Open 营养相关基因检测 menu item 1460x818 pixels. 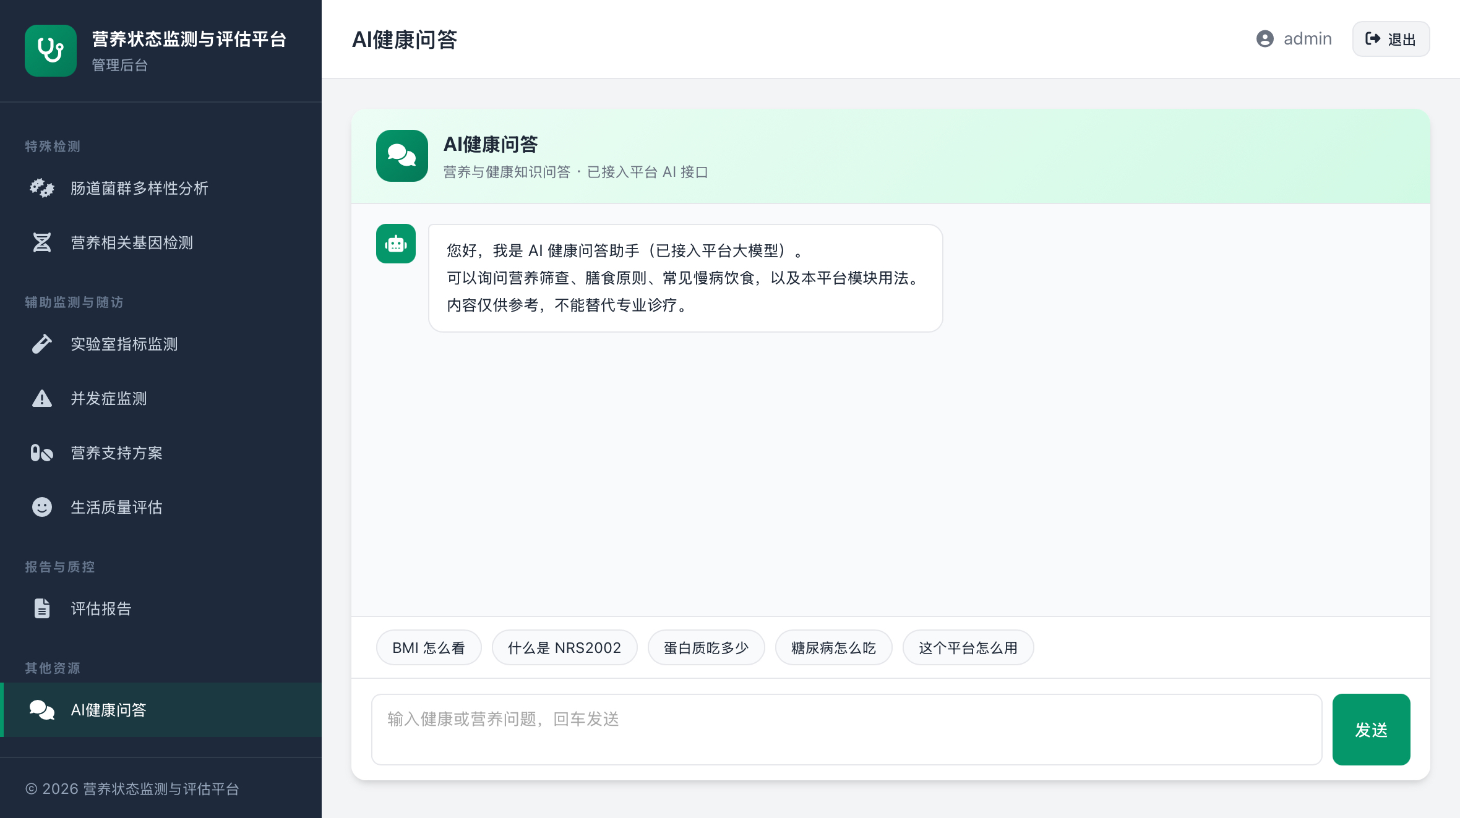point(161,242)
